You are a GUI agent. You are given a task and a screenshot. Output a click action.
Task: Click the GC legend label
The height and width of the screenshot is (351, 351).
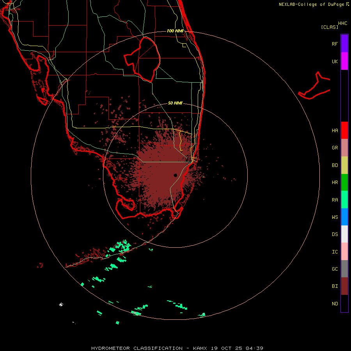point(335,269)
